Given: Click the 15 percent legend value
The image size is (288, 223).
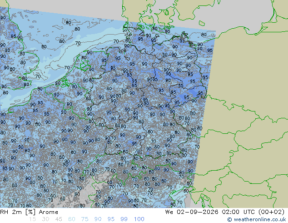Looking at the screenshot, I should pos(32,219).
